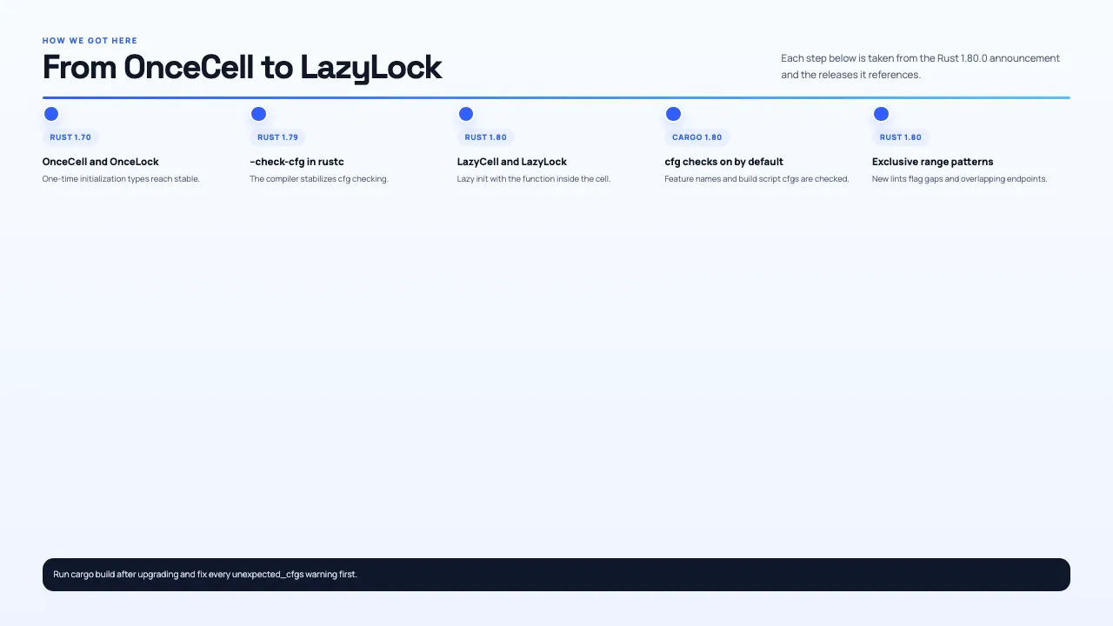Click the heading OnceCell and OnceLock
Screen dimensions: 1113x626
[101, 162]
